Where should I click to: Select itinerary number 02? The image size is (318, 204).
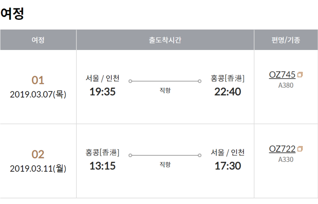(x=38, y=154)
